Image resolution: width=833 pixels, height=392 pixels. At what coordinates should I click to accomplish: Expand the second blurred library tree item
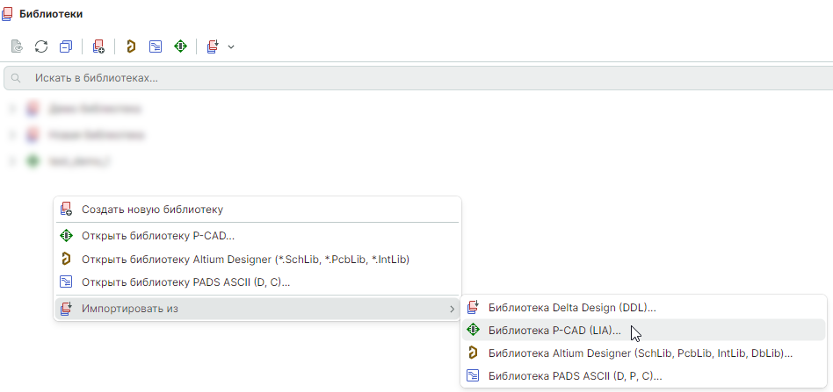click(12, 135)
